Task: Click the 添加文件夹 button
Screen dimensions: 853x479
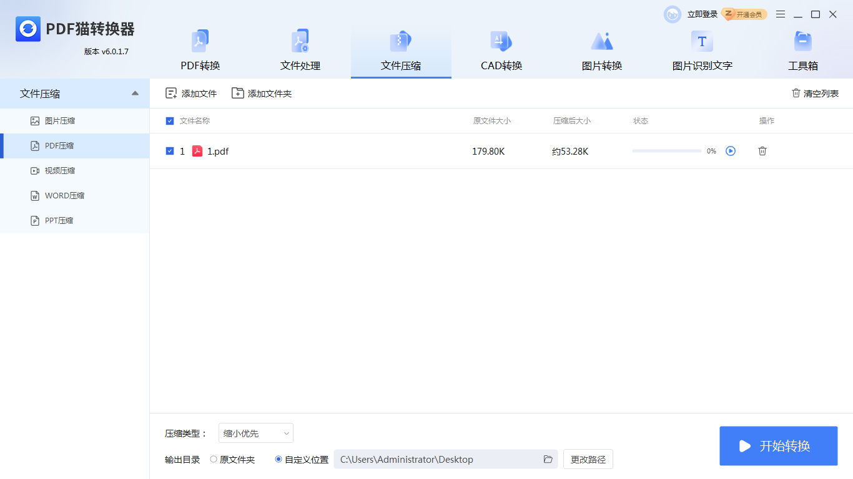Action: (x=262, y=94)
